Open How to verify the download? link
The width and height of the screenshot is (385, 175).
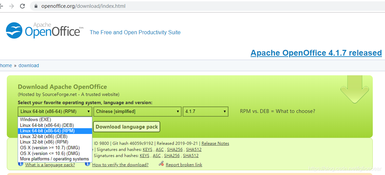tap(120, 165)
